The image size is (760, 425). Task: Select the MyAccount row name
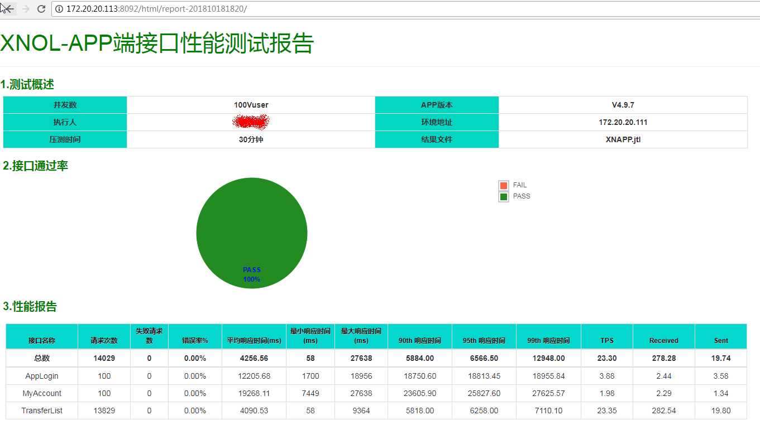42,393
